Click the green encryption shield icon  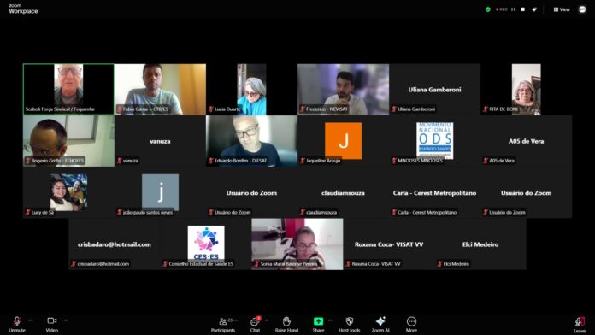click(x=488, y=9)
